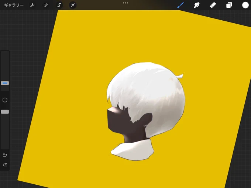
Task: Activate the Transform arrow tool
Action: (73, 5)
